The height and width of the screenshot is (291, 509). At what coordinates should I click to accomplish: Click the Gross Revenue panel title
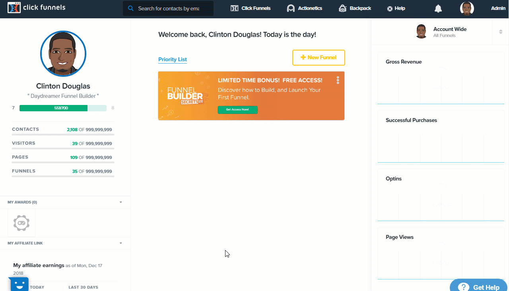pyautogui.click(x=404, y=62)
